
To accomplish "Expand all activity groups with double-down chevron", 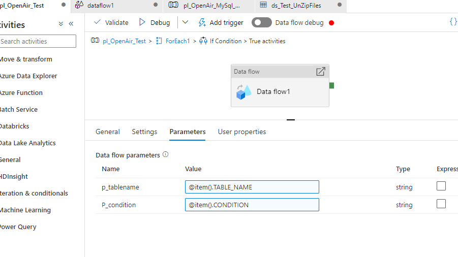I will tap(61, 24).
